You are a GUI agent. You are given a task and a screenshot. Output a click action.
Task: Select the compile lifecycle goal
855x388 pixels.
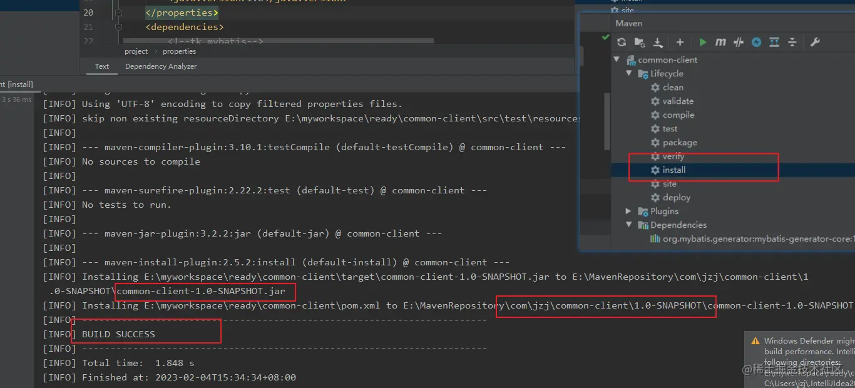coord(673,115)
